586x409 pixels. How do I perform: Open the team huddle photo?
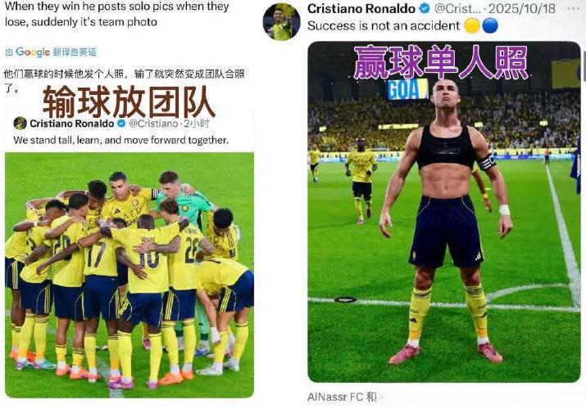point(129,275)
